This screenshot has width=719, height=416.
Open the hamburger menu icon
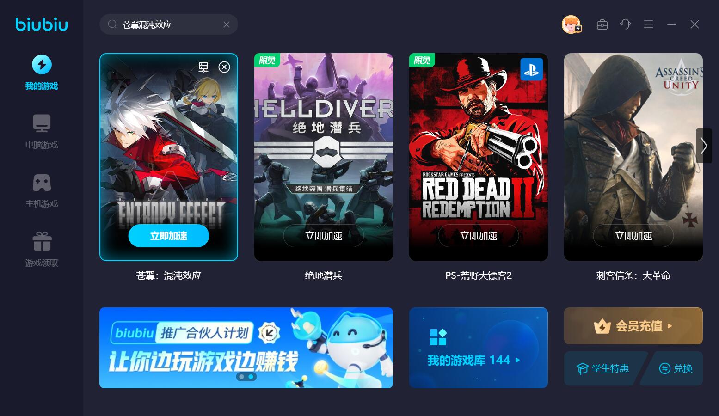[x=648, y=24]
